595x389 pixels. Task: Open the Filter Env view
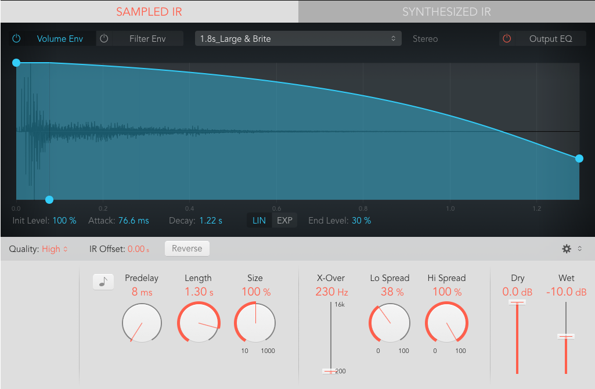(147, 39)
